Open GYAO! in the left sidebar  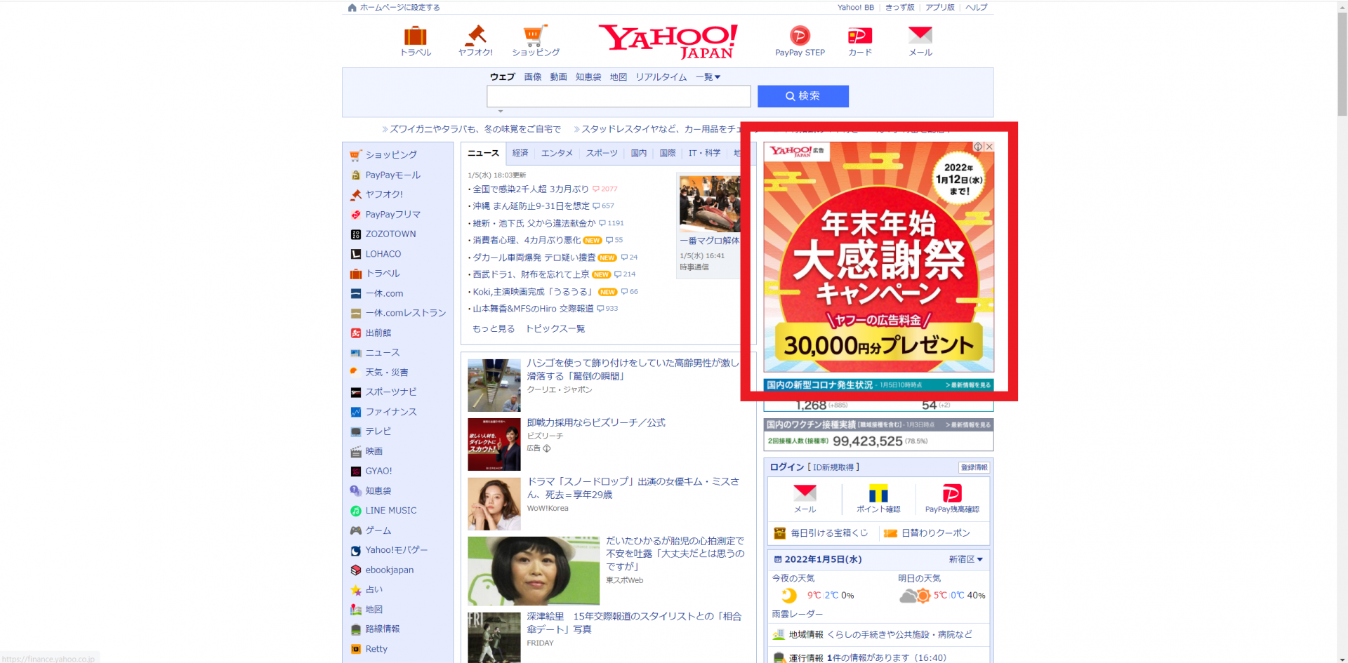378,471
